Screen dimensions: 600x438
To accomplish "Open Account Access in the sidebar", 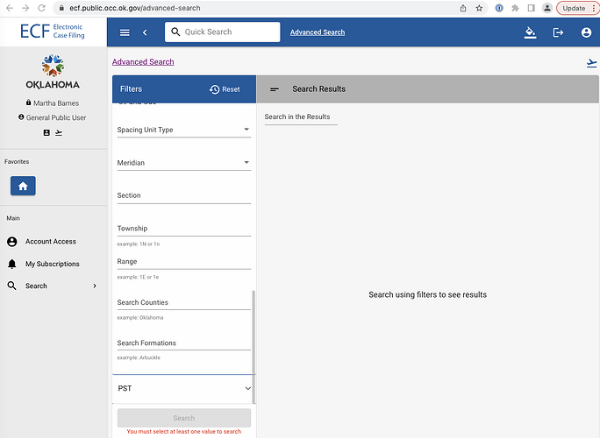I will [51, 242].
